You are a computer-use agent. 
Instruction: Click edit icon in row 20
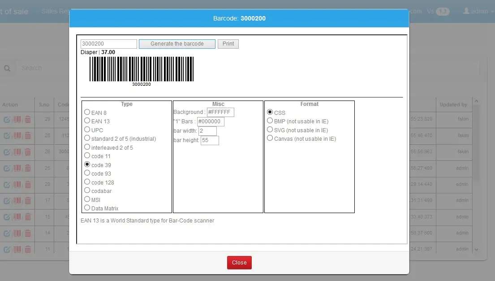click(x=7, y=185)
